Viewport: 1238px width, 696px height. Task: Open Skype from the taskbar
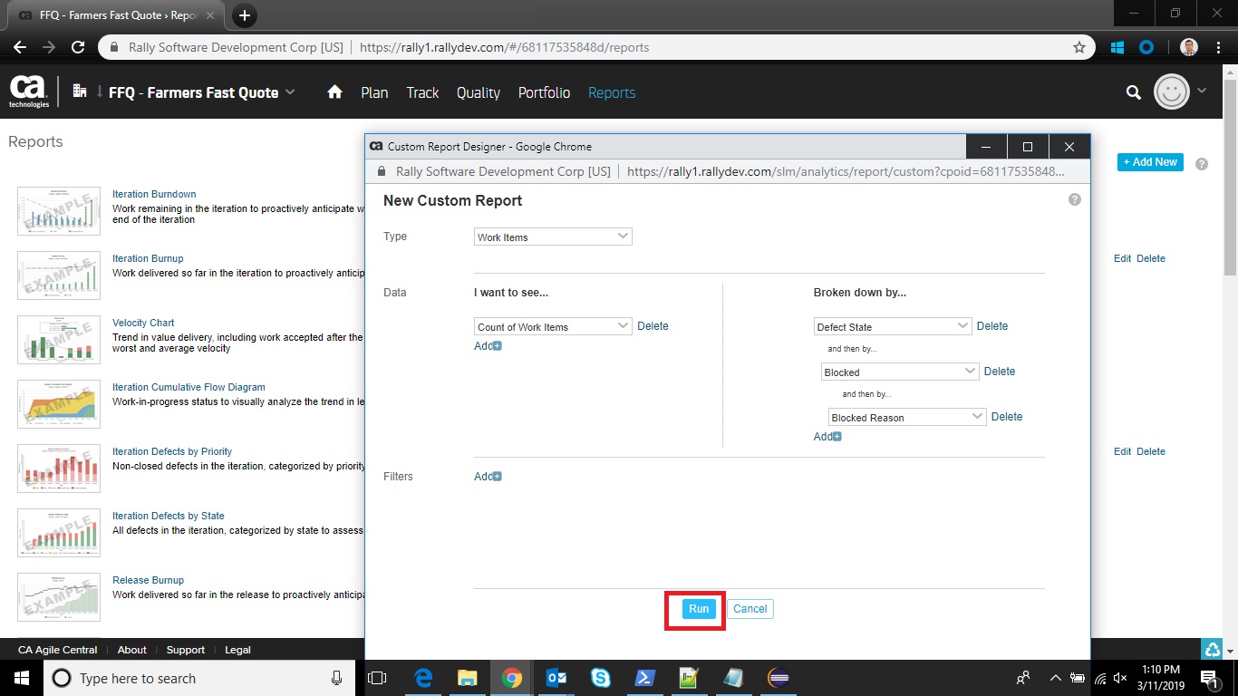pyautogui.click(x=600, y=678)
